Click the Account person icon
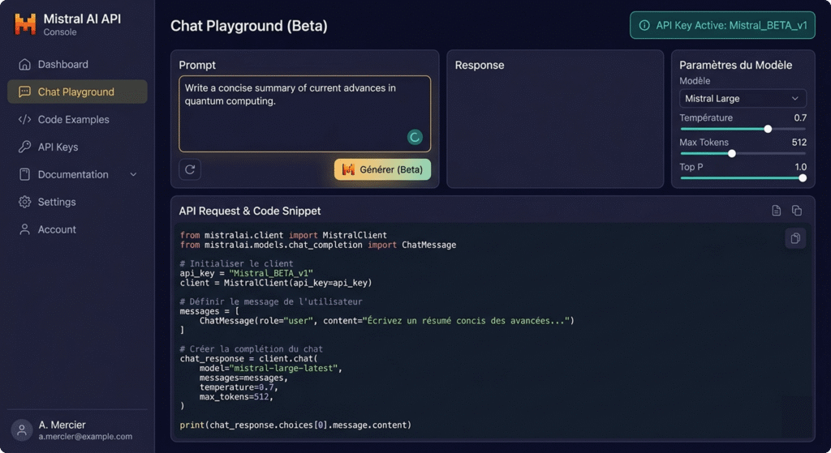Viewport: 831px width, 453px height. (24, 229)
